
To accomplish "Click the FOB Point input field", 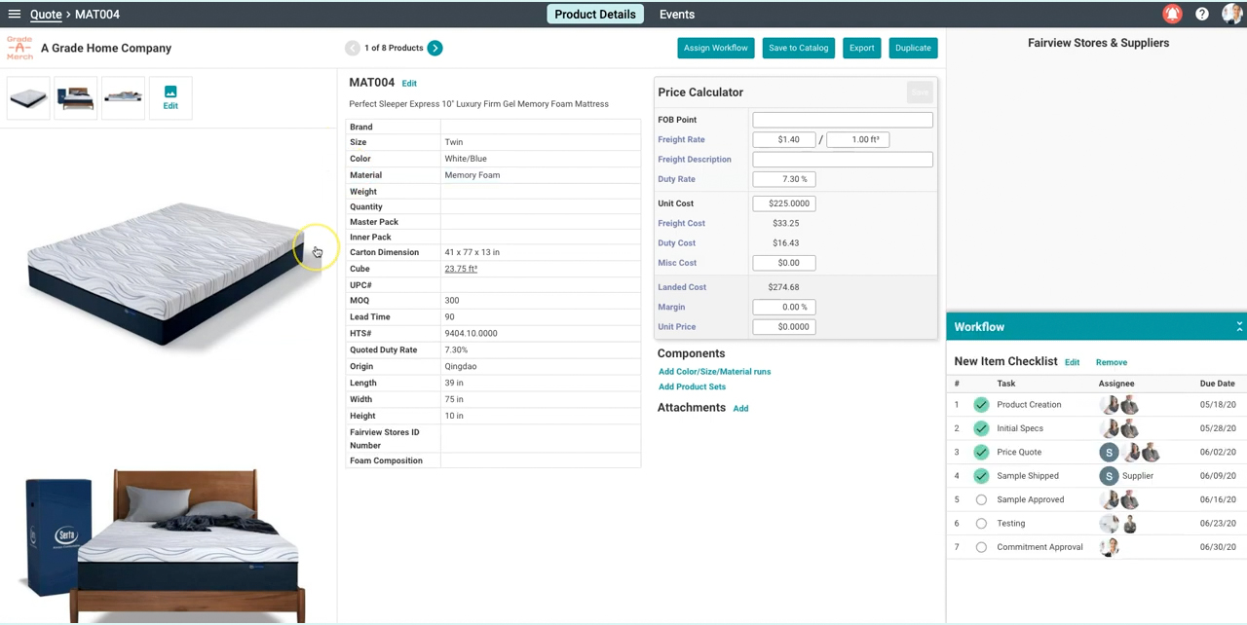I will [x=842, y=120].
